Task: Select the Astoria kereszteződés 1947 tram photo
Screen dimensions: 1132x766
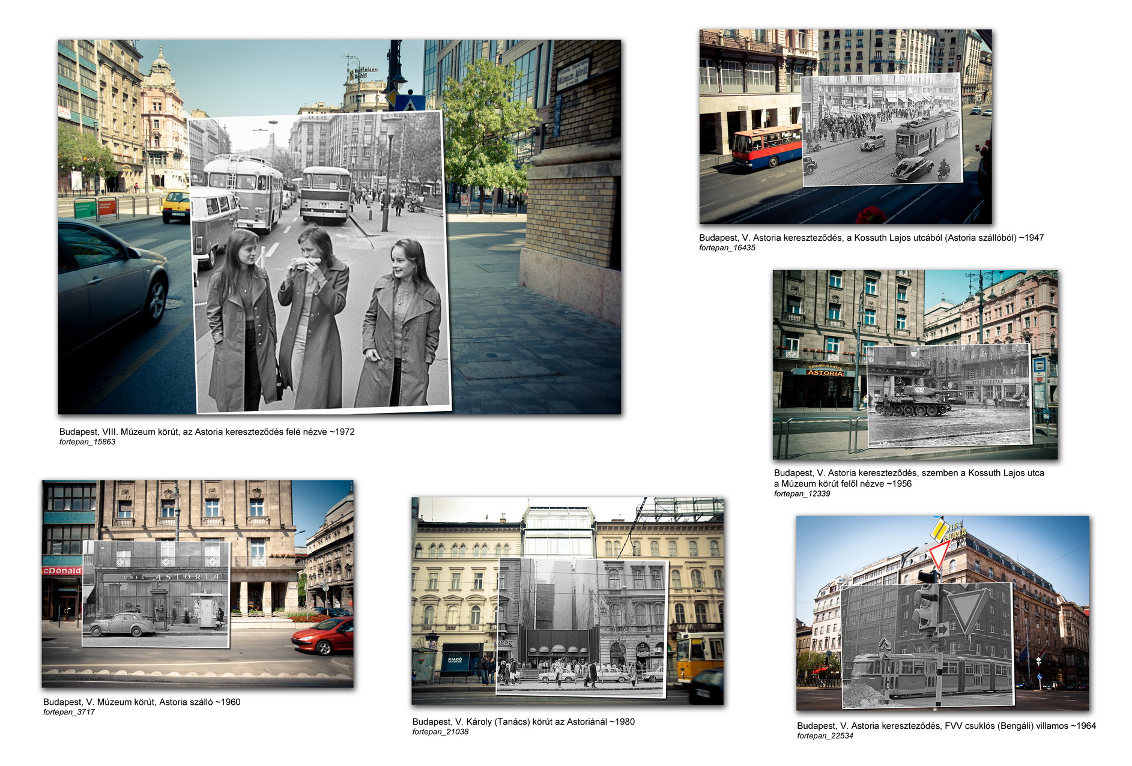Action: [846, 127]
